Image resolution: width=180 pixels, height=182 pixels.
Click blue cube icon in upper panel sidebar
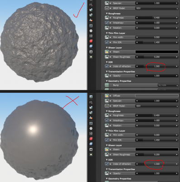pyautogui.click(x=91, y=46)
